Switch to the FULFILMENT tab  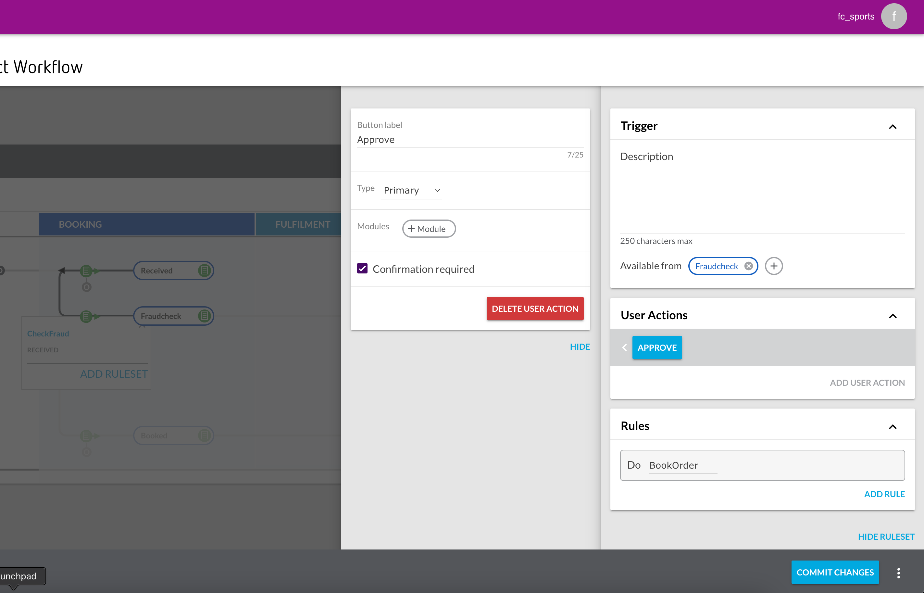(303, 224)
